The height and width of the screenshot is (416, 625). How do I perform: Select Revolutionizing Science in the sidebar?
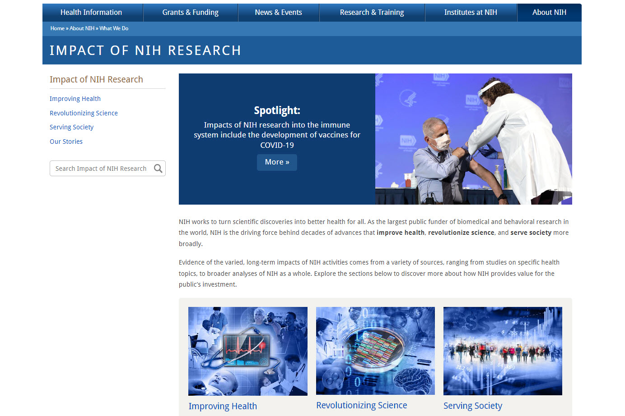coord(84,113)
